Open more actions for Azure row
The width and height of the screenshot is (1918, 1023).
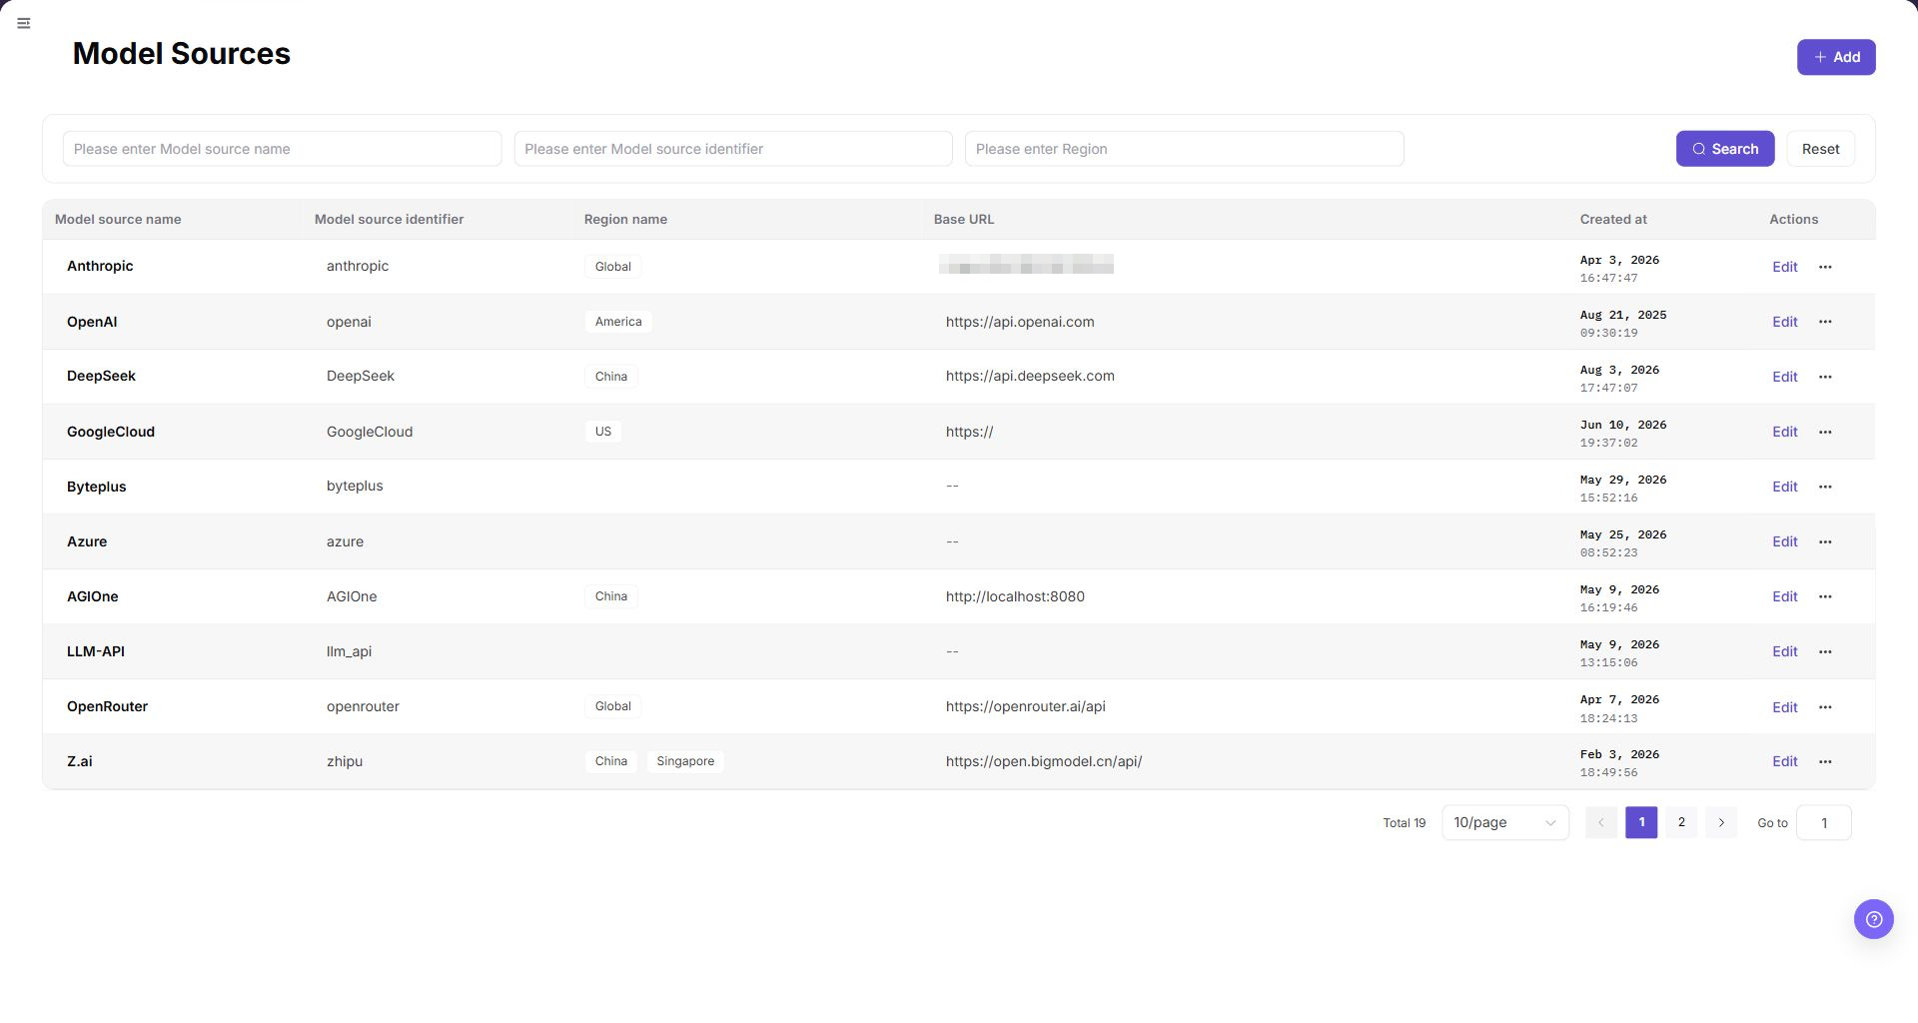1825,541
